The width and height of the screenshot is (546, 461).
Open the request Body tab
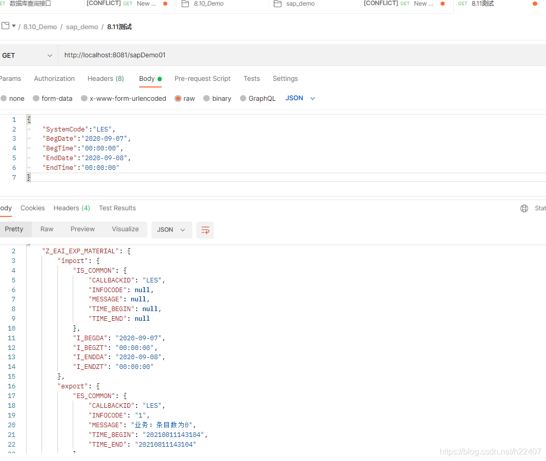[x=150, y=79]
